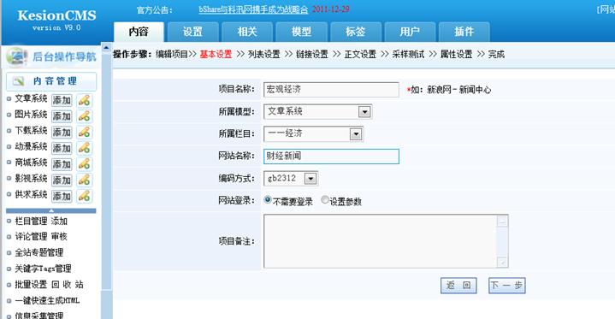Click 添加 next to 影视系统

coord(62,180)
